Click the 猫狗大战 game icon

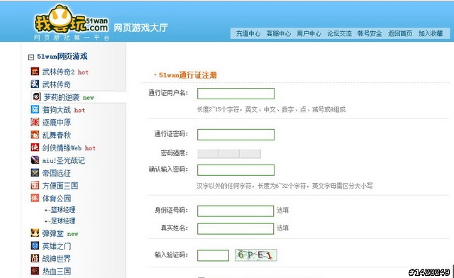35,109
